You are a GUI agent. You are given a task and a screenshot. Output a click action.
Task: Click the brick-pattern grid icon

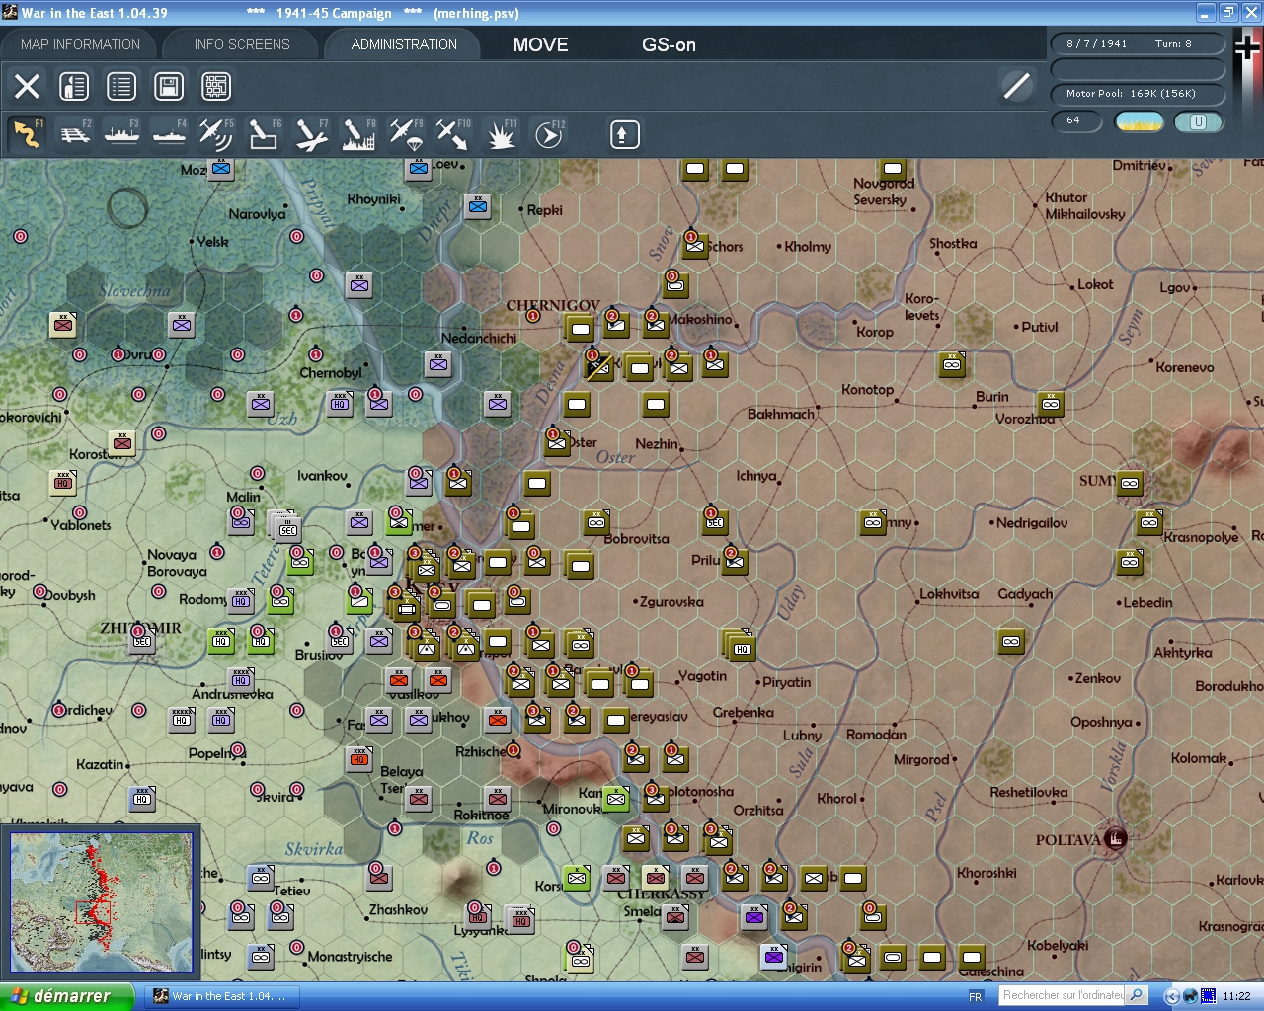tap(216, 86)
